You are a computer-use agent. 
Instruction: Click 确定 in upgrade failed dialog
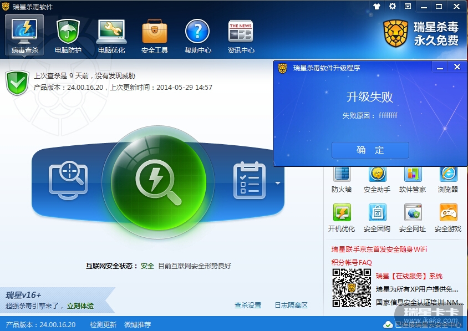click(x=370, y=150)
